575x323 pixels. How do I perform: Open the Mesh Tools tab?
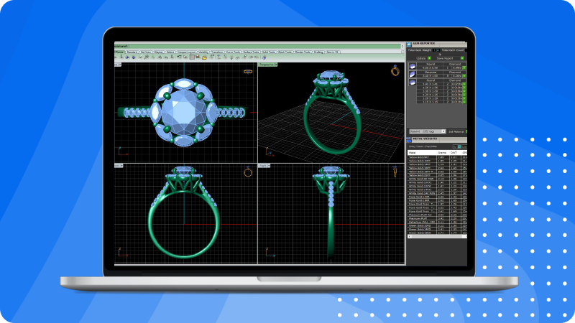(285, 52)
